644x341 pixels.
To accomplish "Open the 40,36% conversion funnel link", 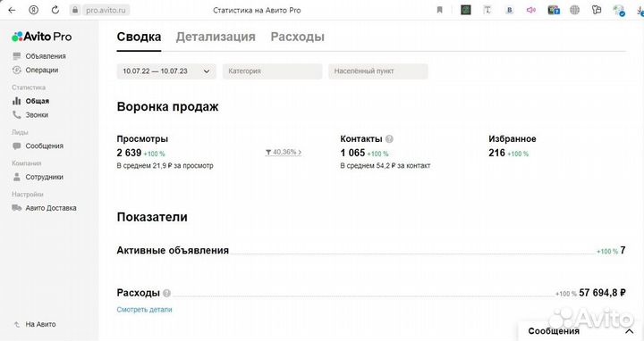I will click(x=284, y=152).
